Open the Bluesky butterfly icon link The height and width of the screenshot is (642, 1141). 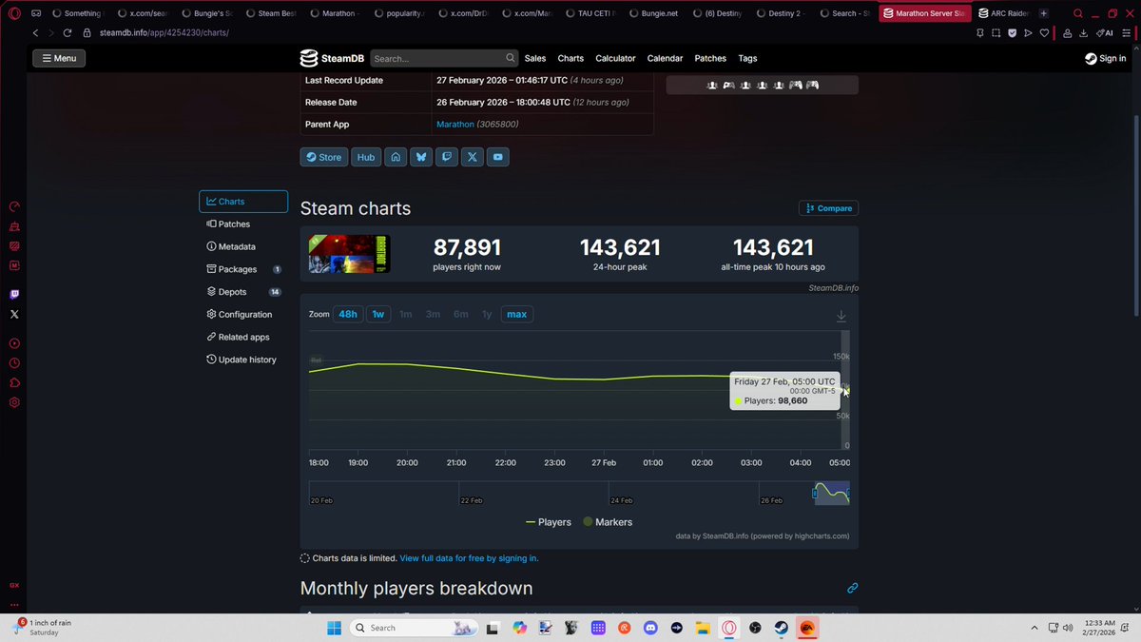421,157
